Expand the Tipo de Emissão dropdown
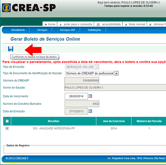The height and width of the screenshot is (165, 166). 97,67
